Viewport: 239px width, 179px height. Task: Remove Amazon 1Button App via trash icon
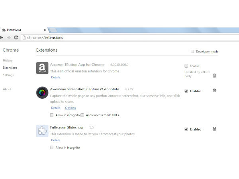tap(214, 75)
